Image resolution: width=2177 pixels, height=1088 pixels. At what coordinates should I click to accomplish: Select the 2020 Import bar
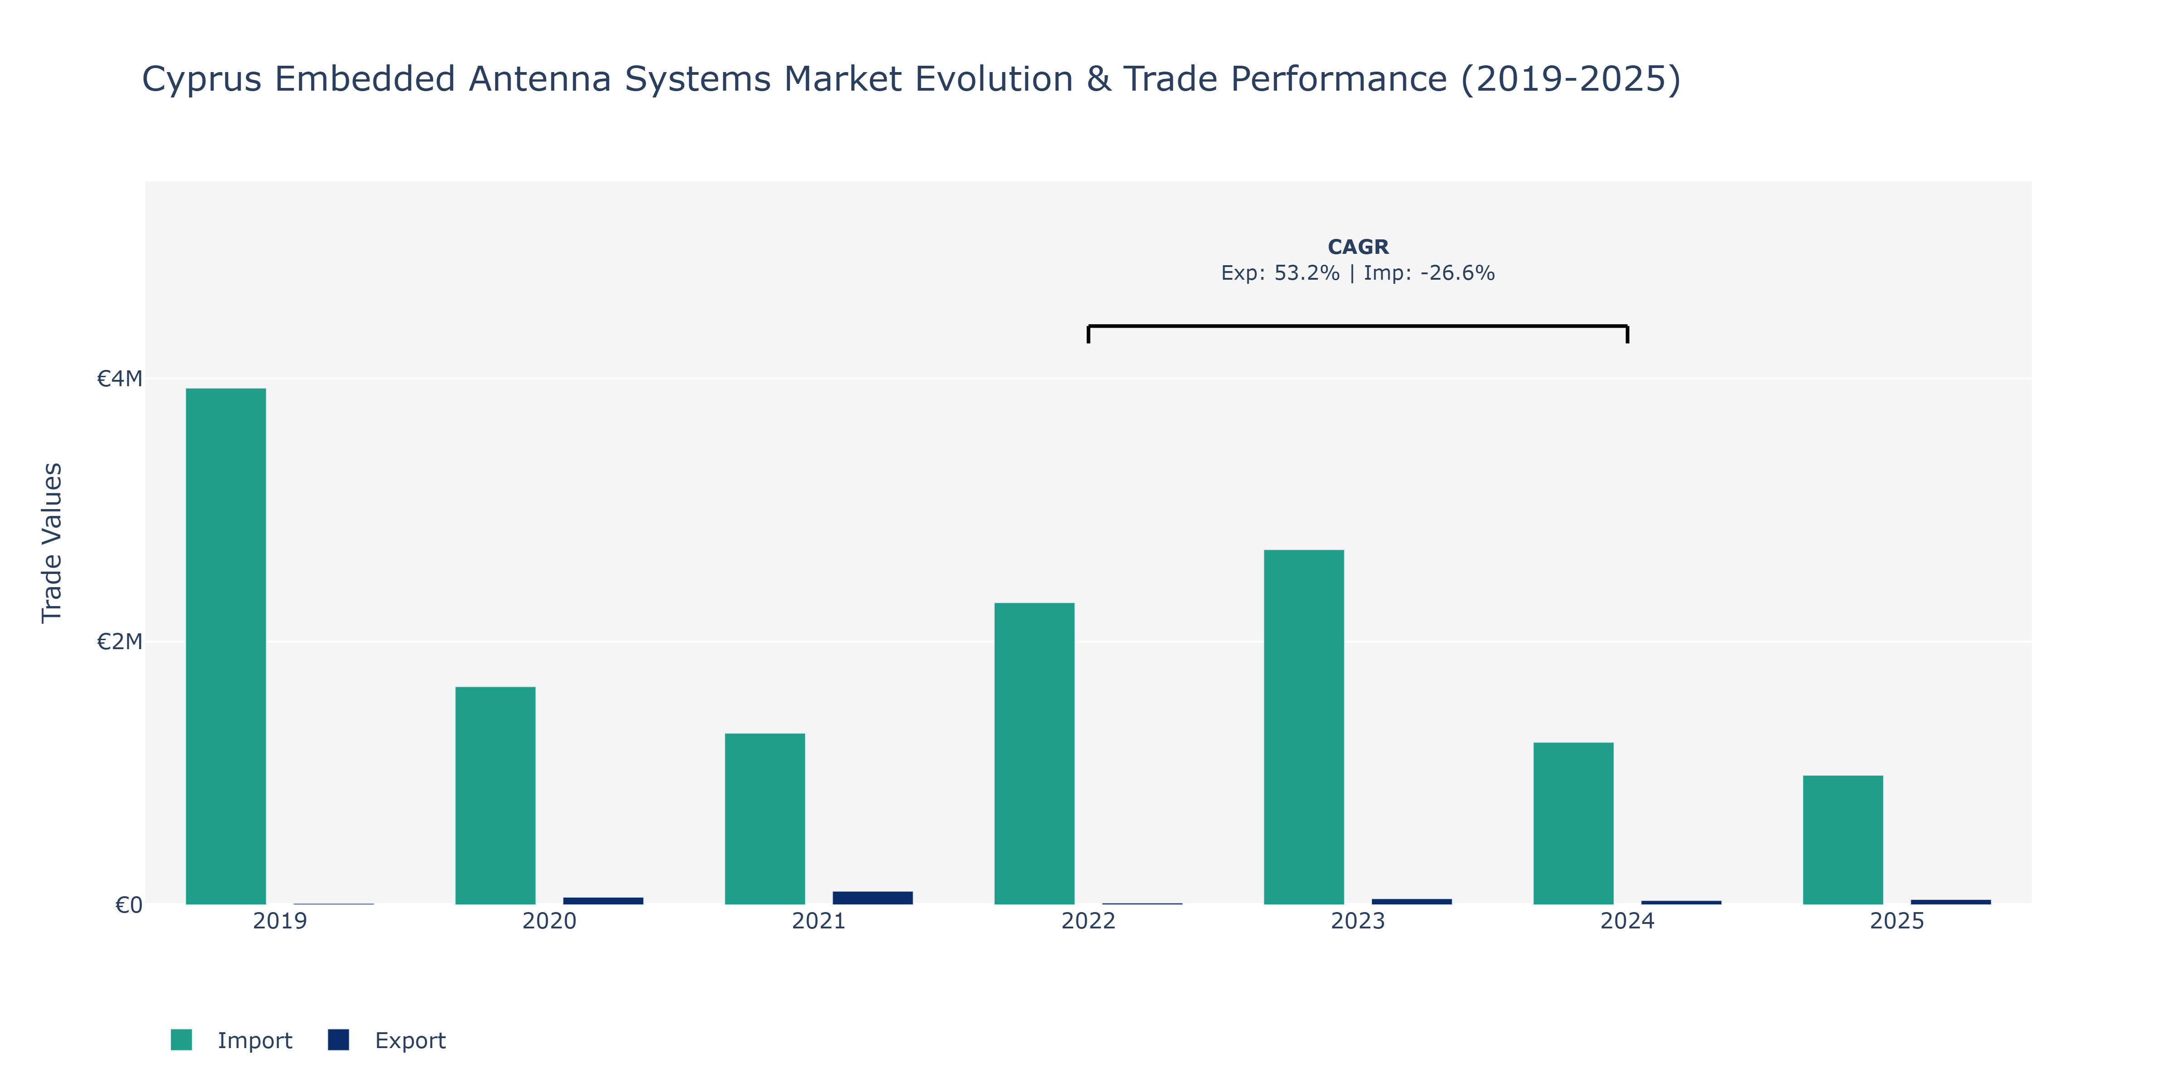[495, 796]
